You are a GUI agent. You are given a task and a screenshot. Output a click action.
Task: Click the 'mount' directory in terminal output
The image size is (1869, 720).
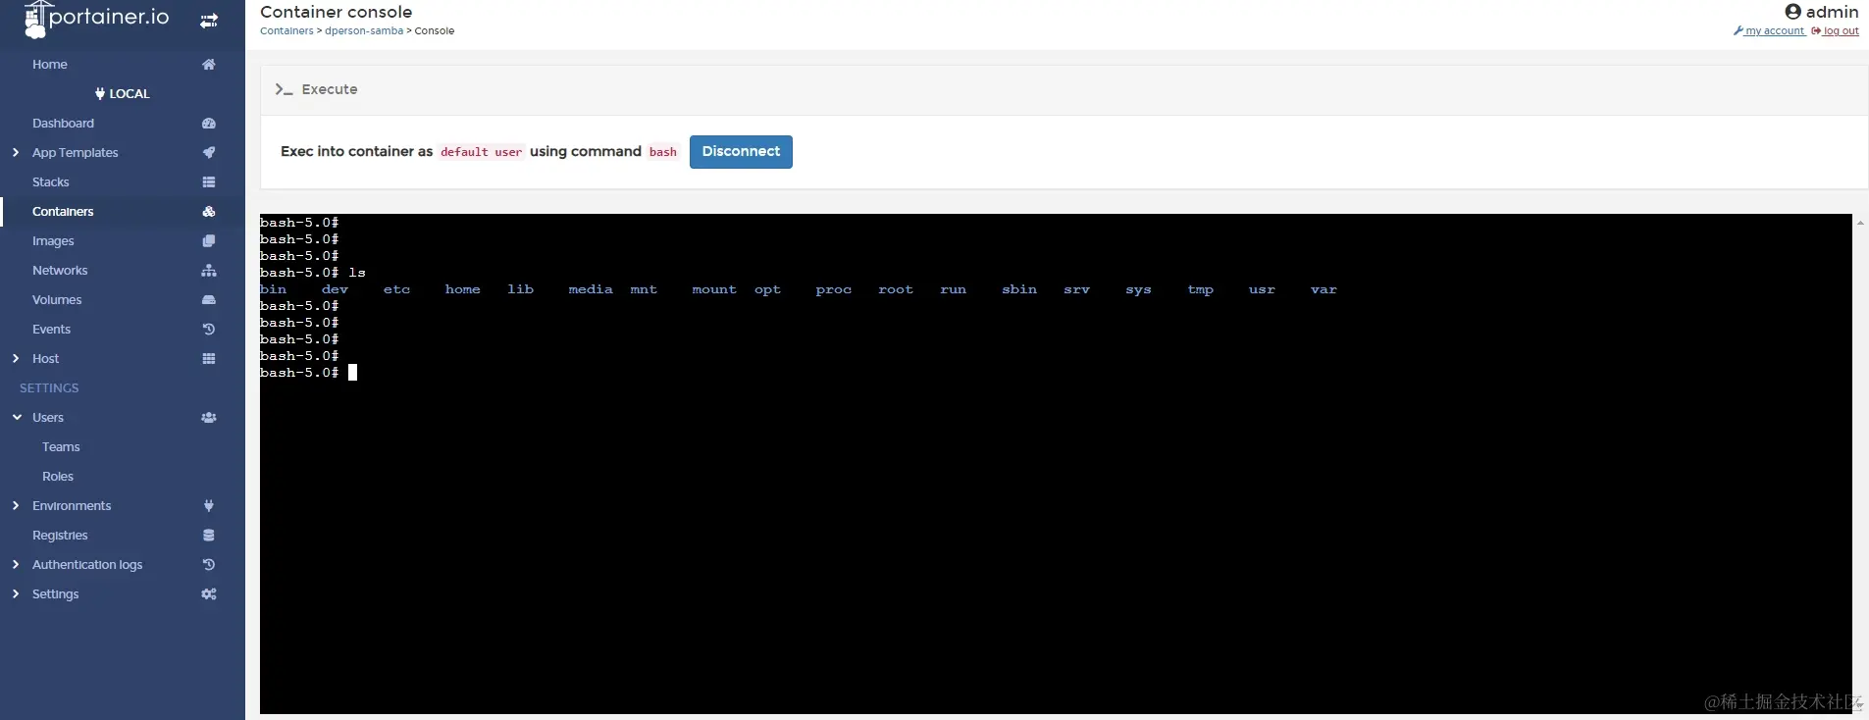click(x=714, y=289)
